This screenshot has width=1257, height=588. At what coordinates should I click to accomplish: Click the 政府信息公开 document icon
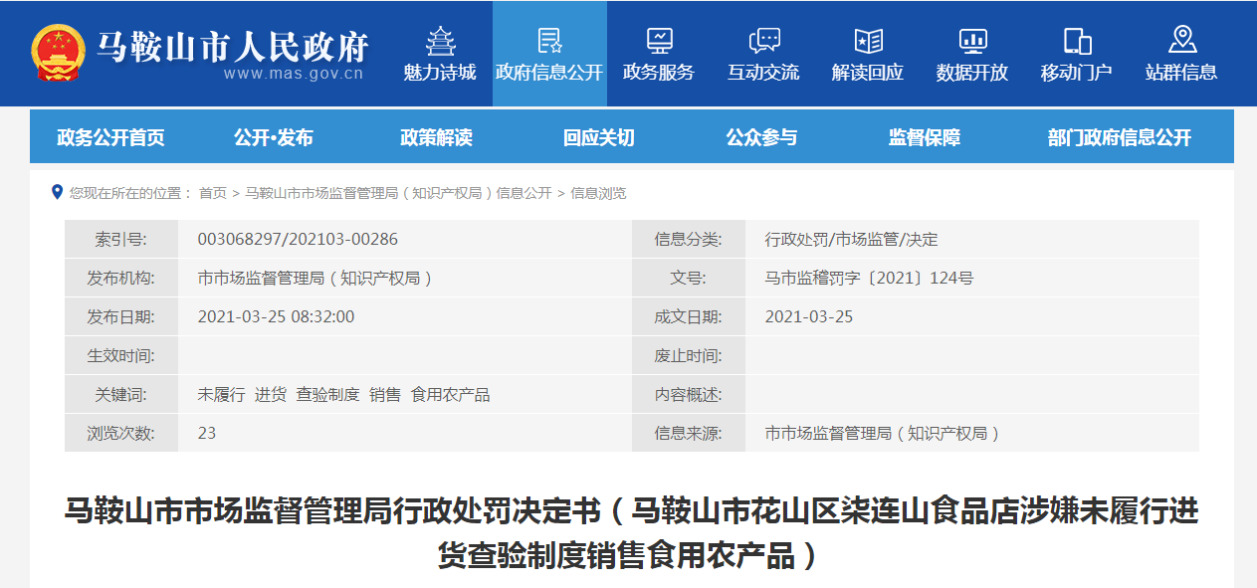[549, 40]
